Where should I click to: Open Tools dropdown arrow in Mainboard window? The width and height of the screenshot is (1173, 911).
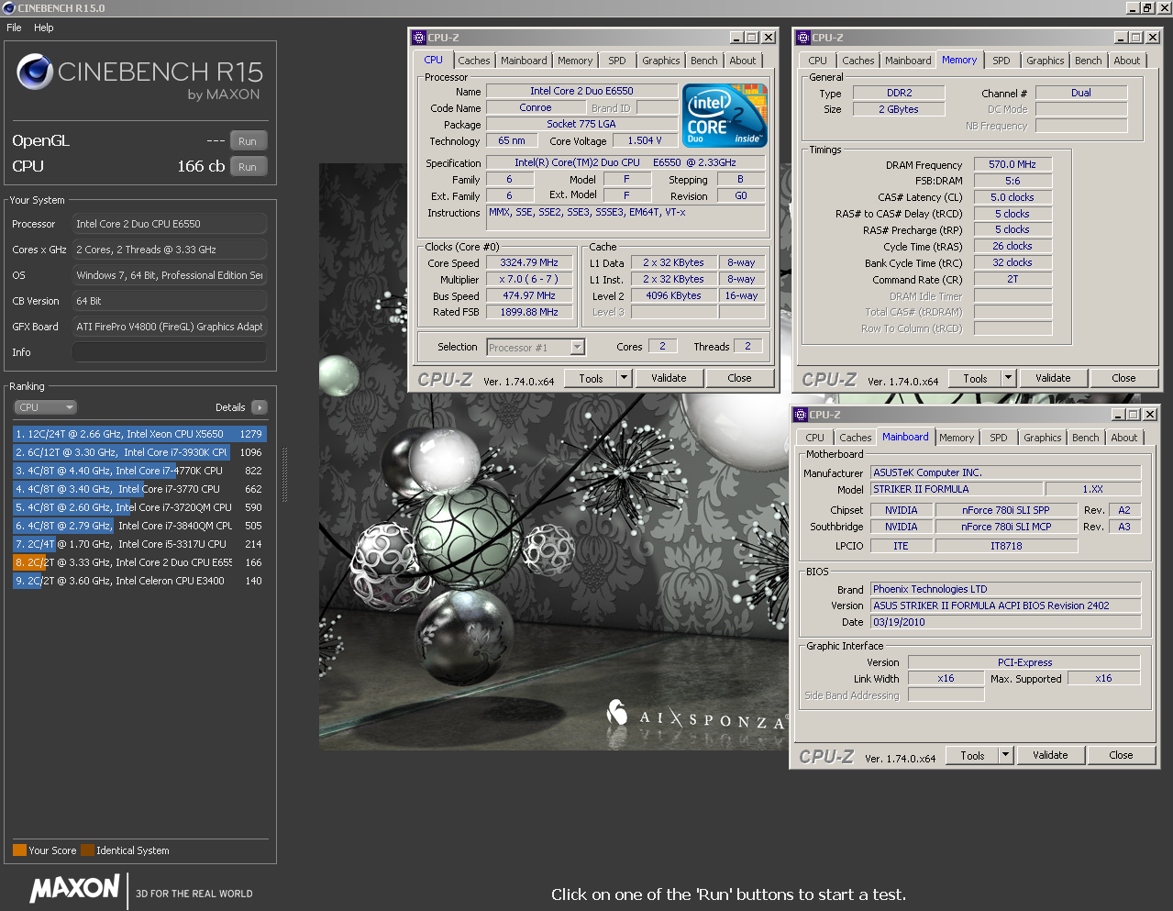pyautogui.click(x=1005, y=755)
